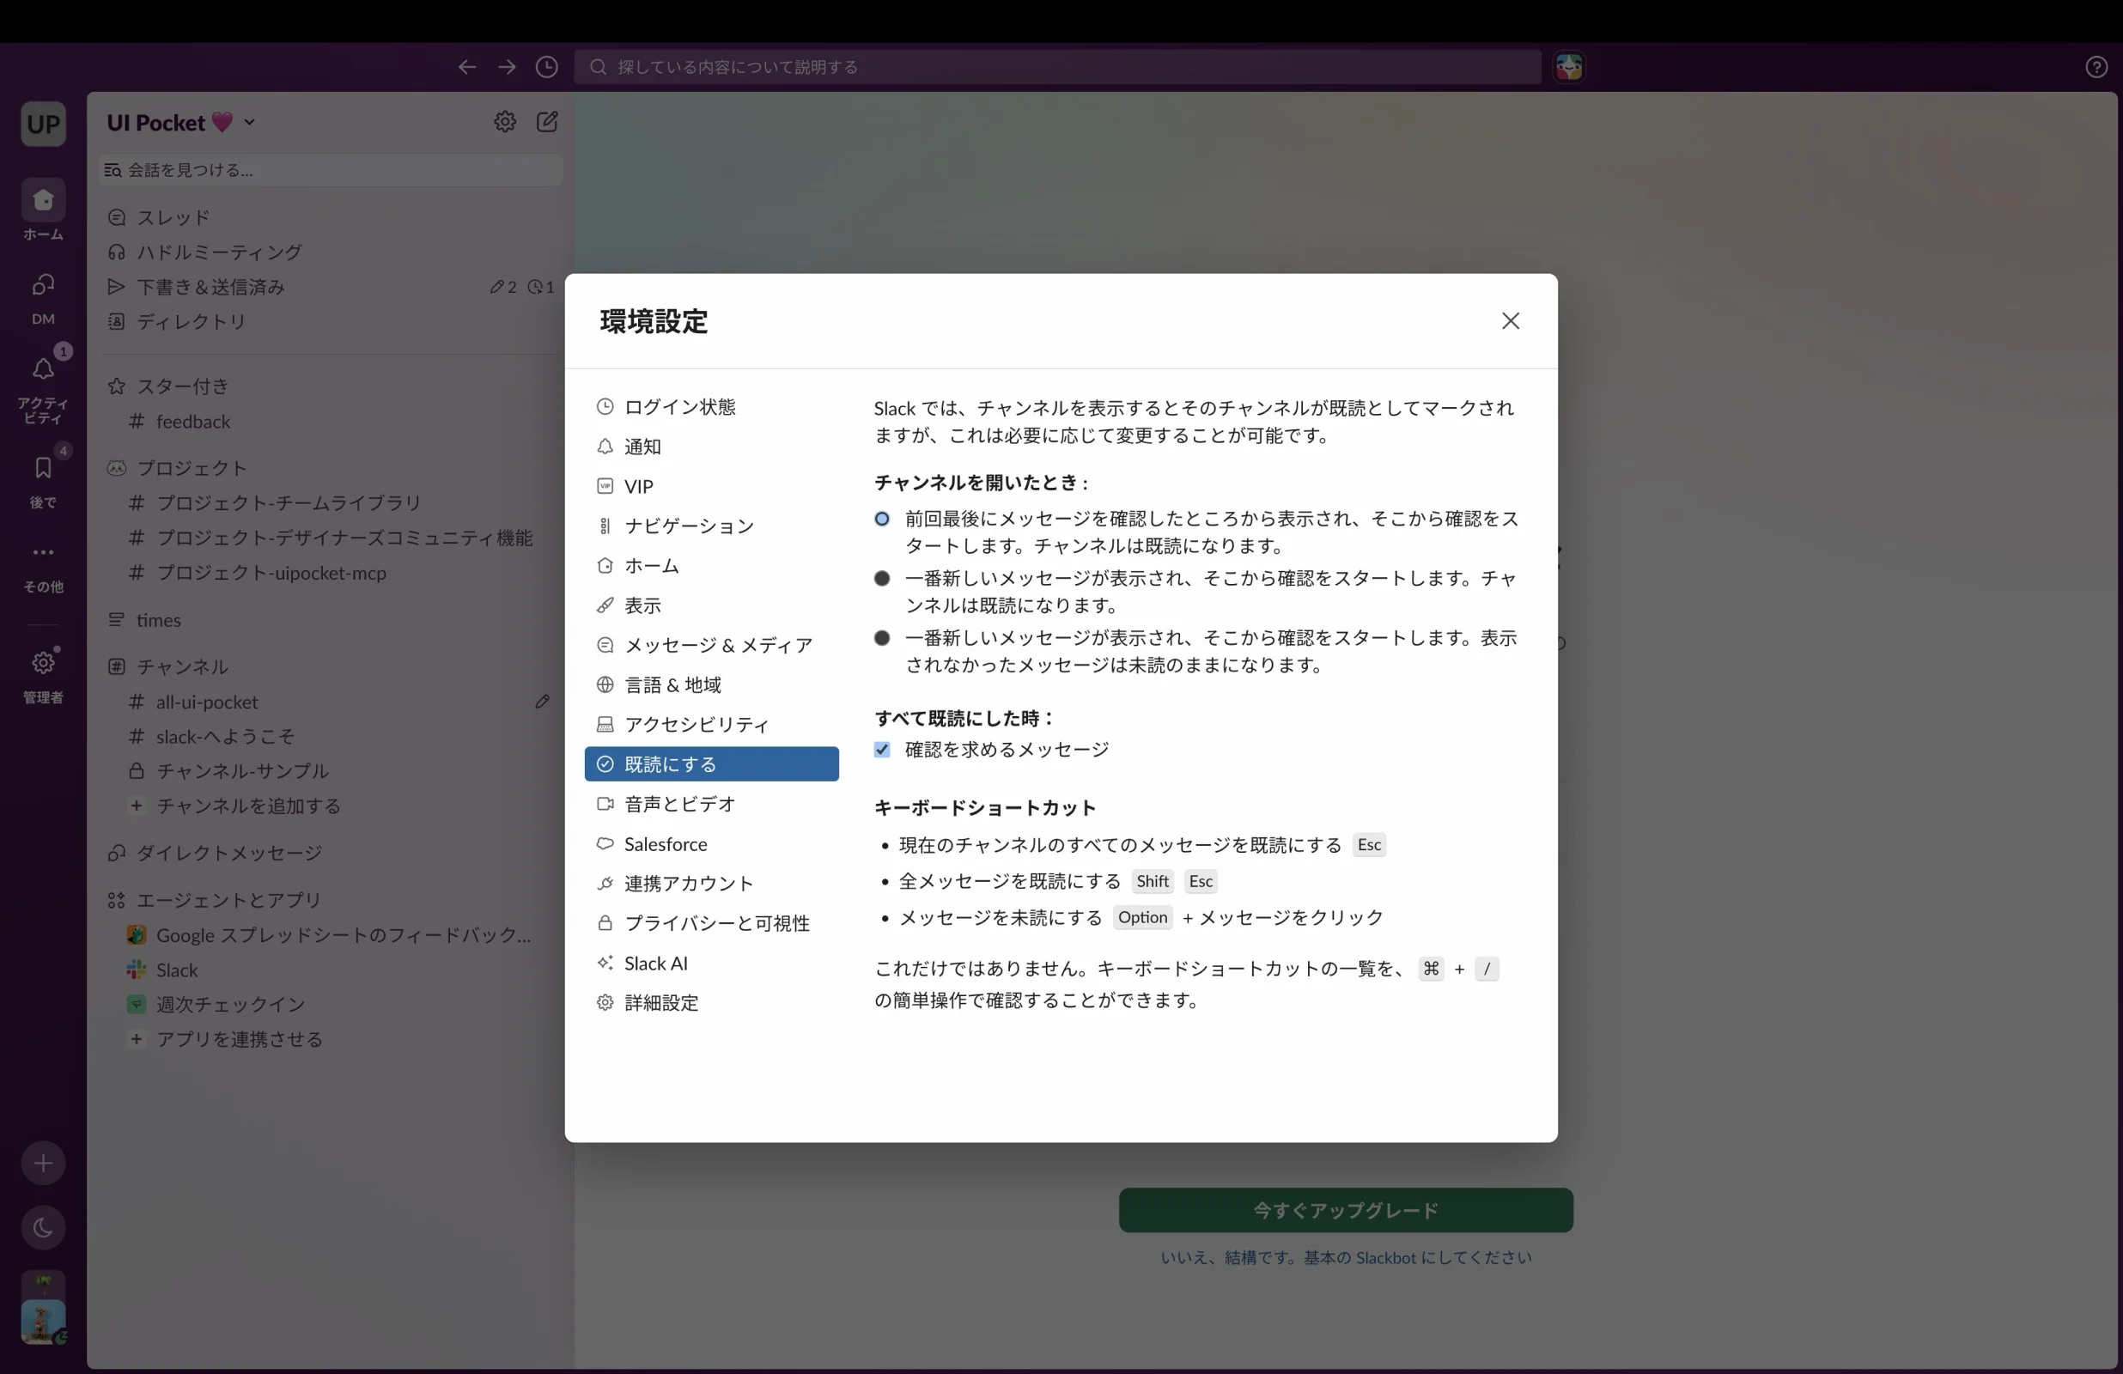Click チャンネルを追加する
Viewport: 2123px width, 1374px height.
click(330, 806)
